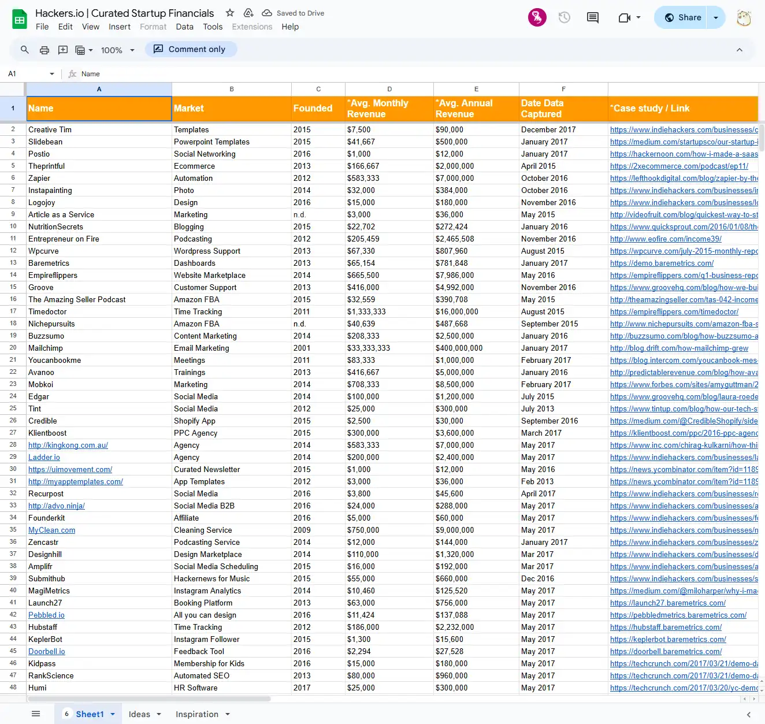Click the document title text
765x724 pixels.
tap(124, 13)
